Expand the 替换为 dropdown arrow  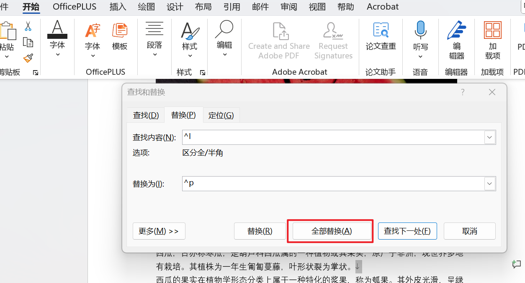tap(489, 184)
